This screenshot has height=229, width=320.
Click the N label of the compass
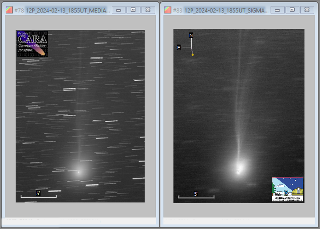click(x=191, y=35)
